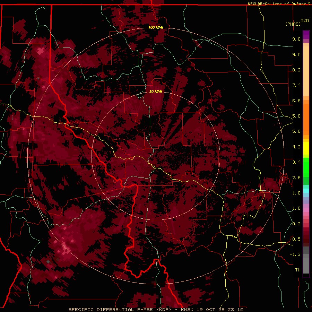
Task: Click the cyan segment of the color bar
Action: (x=306, y=191)
